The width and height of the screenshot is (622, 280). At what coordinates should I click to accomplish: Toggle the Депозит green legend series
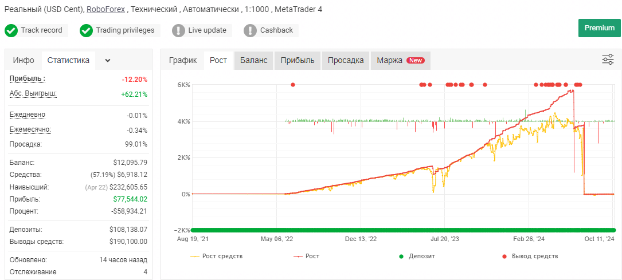pos(417,257)
